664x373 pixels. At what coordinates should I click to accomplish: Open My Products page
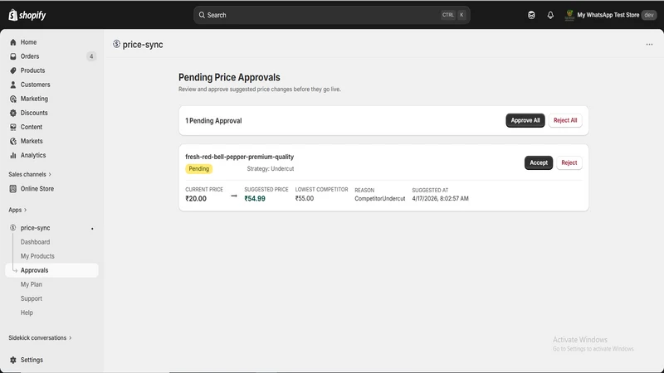click(x=37, y=256)
